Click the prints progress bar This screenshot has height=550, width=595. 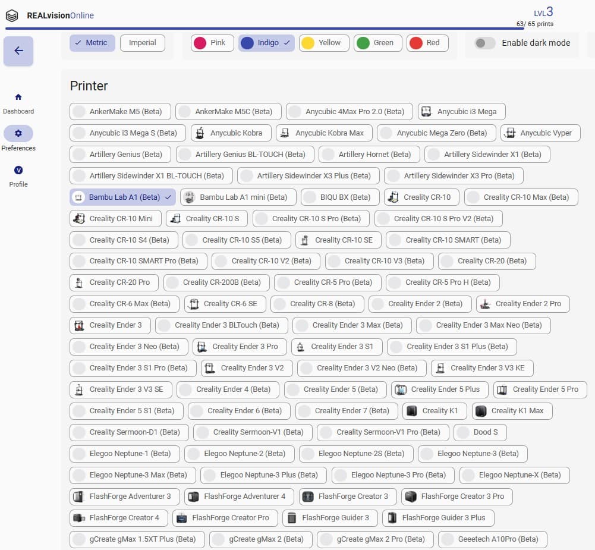[x=265, y=29]
